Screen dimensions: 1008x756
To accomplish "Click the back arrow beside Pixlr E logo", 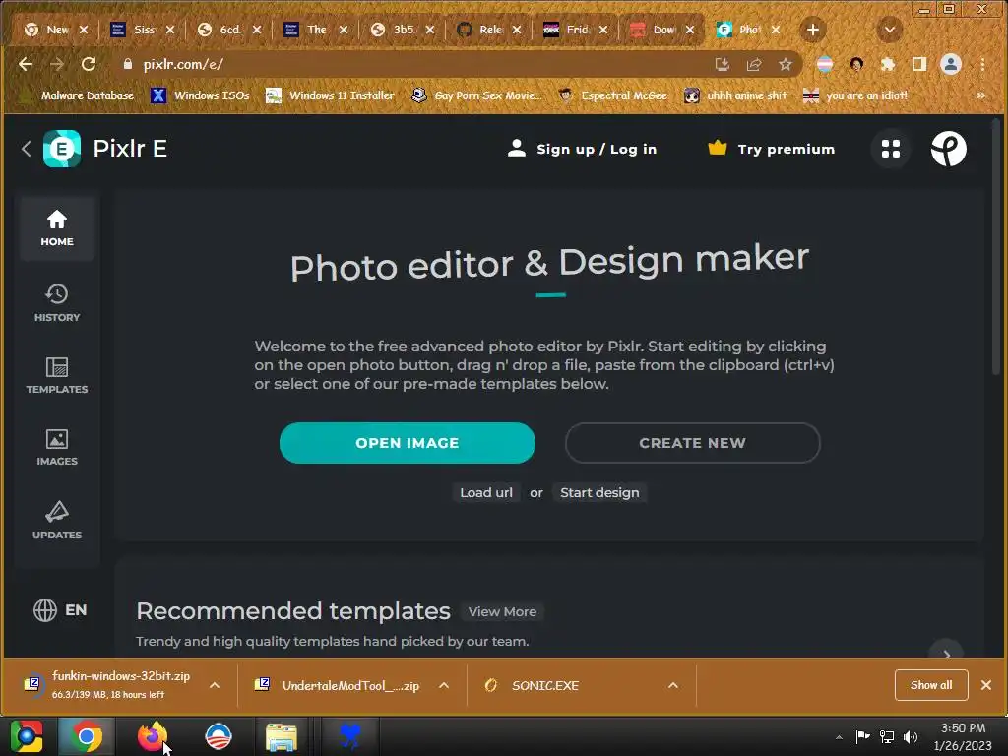I will 27,149.
